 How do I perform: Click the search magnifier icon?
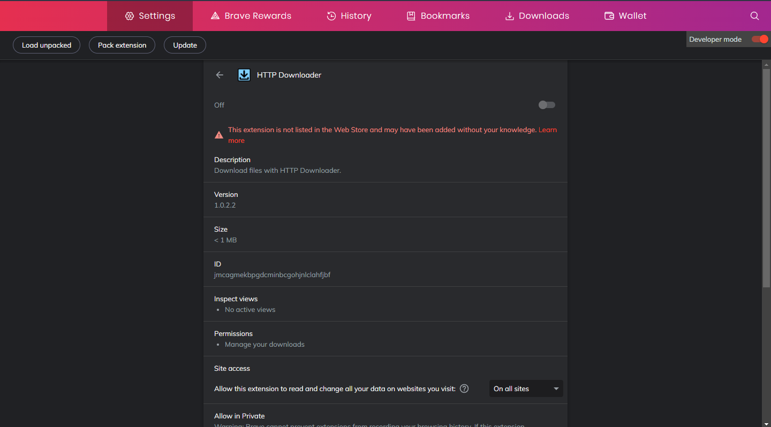(x=754, y=16)
